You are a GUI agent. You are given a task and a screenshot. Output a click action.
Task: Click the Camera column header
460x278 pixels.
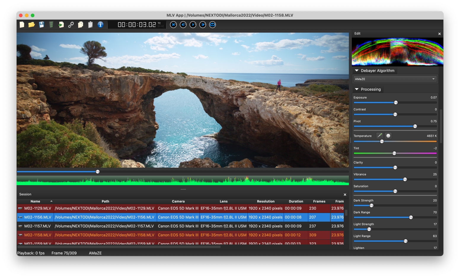point(178,201)
